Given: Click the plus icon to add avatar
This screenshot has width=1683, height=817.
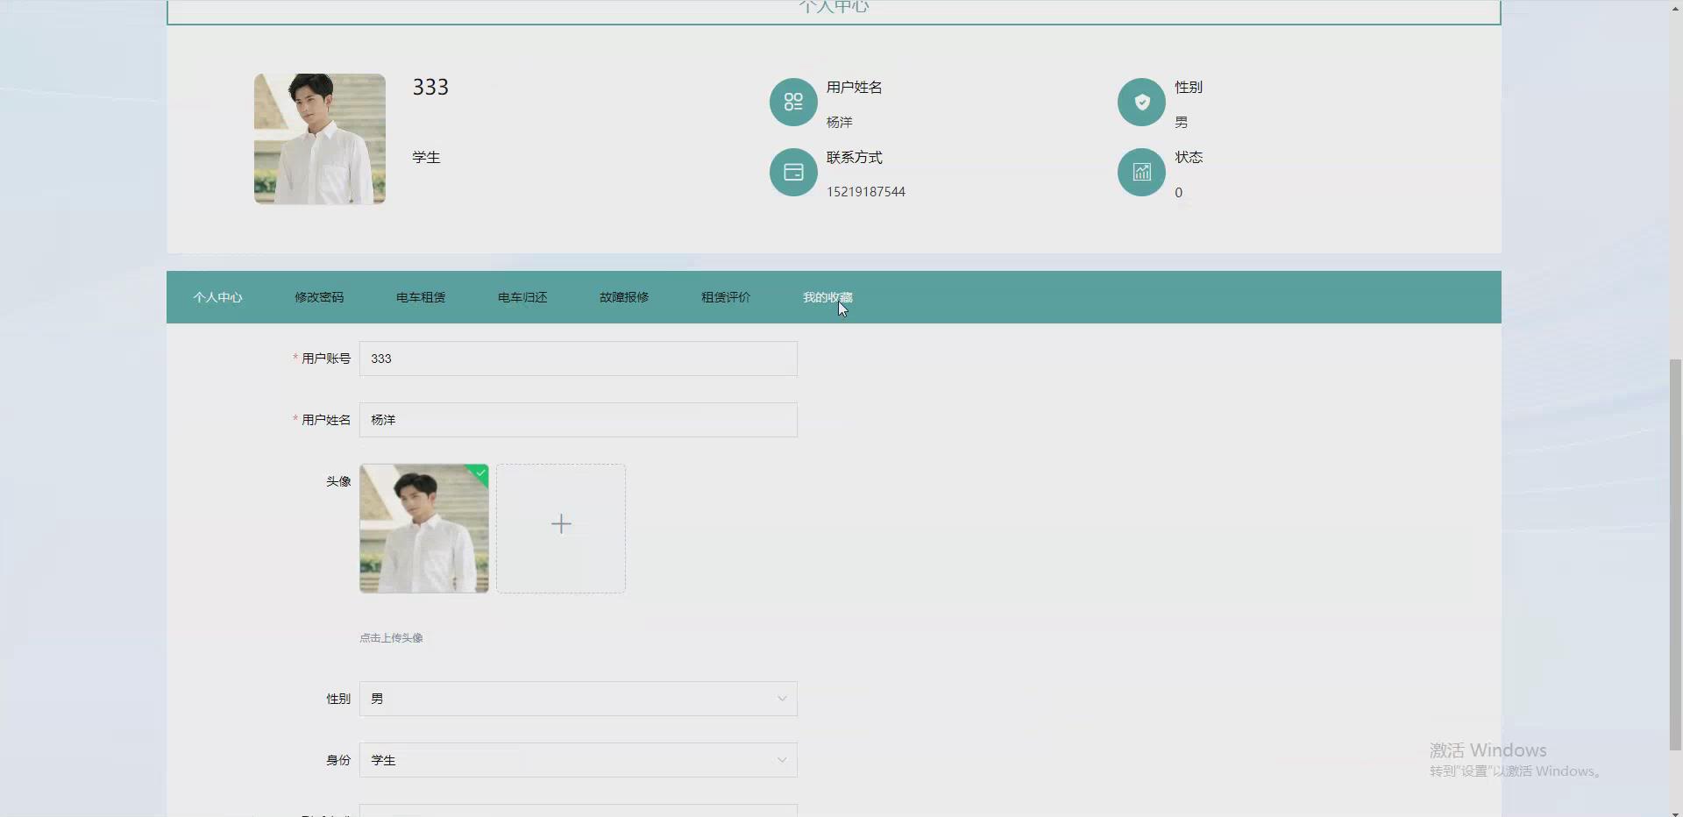Looking at the screenshot, I should (x=561, y=524).
